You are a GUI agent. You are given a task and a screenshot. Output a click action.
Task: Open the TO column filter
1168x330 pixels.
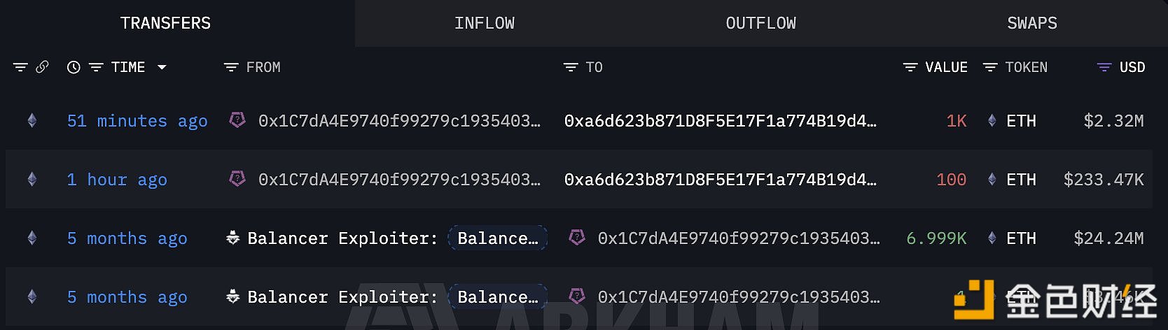point(571,67)
